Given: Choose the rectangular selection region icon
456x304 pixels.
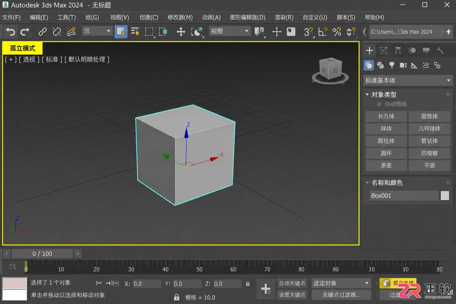Looking at the screenshot, I should pyautogui.click(x=149, y=32).
